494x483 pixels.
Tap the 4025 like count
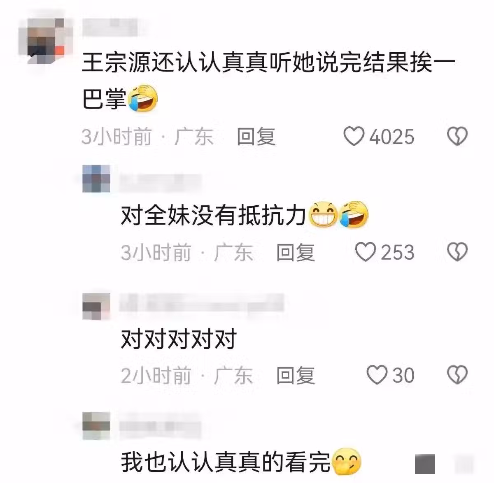coord(391,137)
